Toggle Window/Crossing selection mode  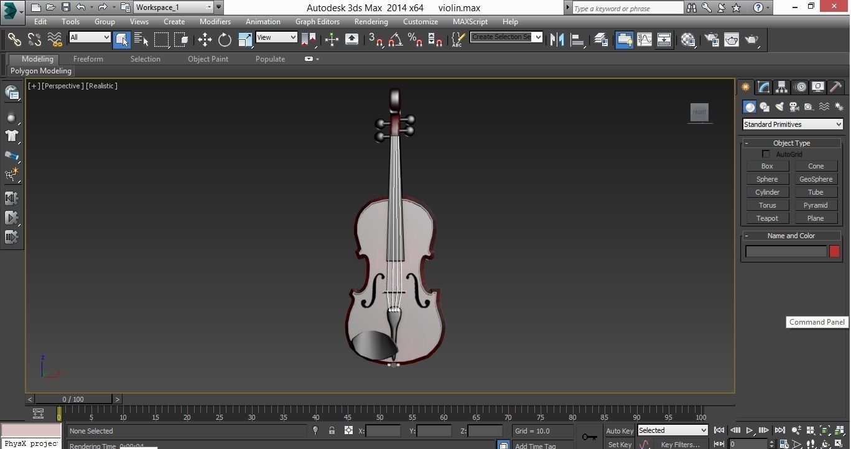[181, 40]
